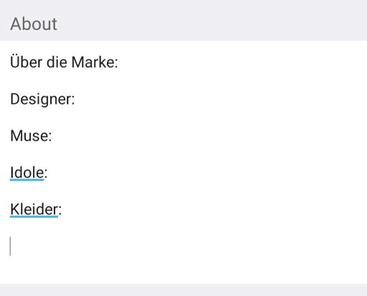Click the letter 'M' in 'Muse:'

pos(16,135)
